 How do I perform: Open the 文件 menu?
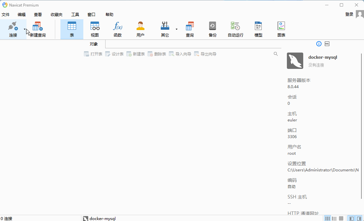point(6,15)
